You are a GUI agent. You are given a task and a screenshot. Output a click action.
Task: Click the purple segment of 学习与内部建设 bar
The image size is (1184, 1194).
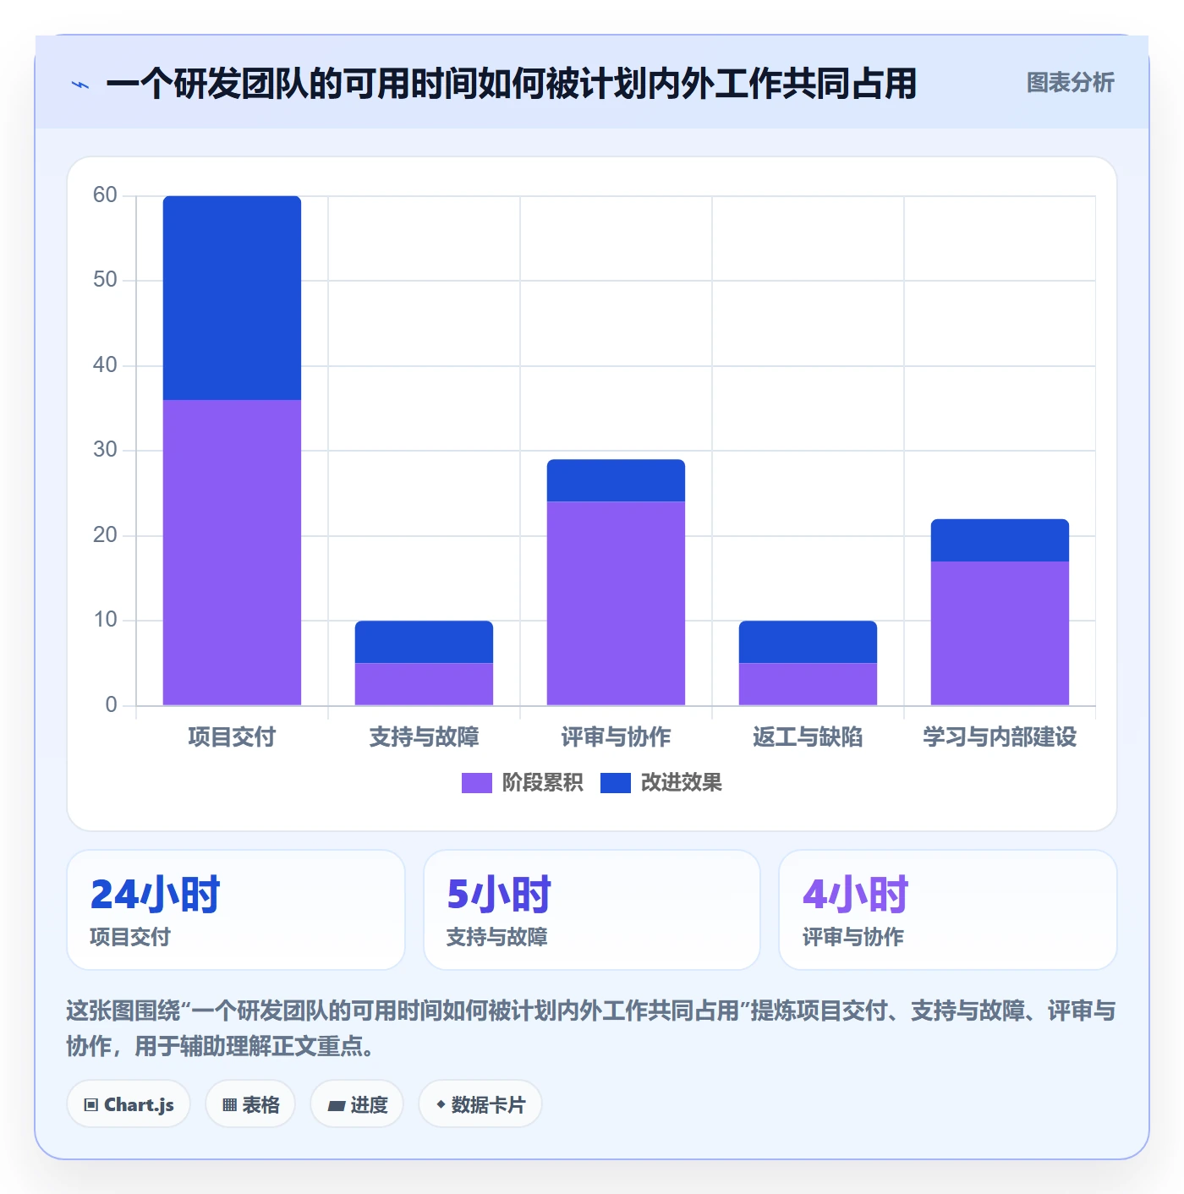click(1000, 633)
